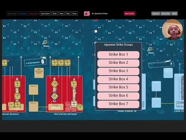Click the tan Return-1 box beside Hiryu
186x140 pixels.
click(x=33, y=107)
